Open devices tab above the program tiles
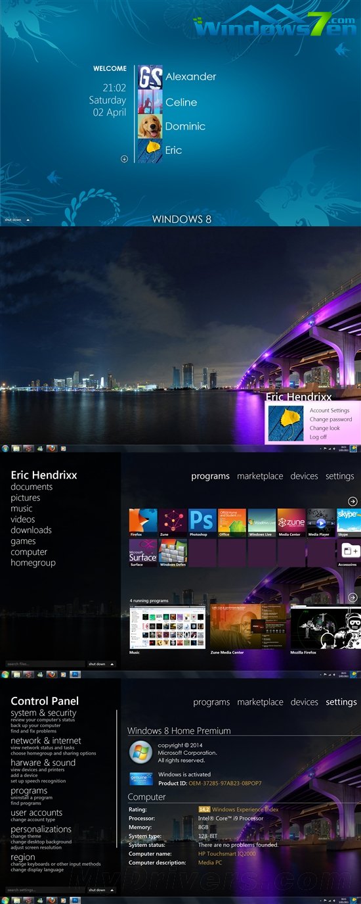This screenshot has height=904, width=361. (304, 476)
